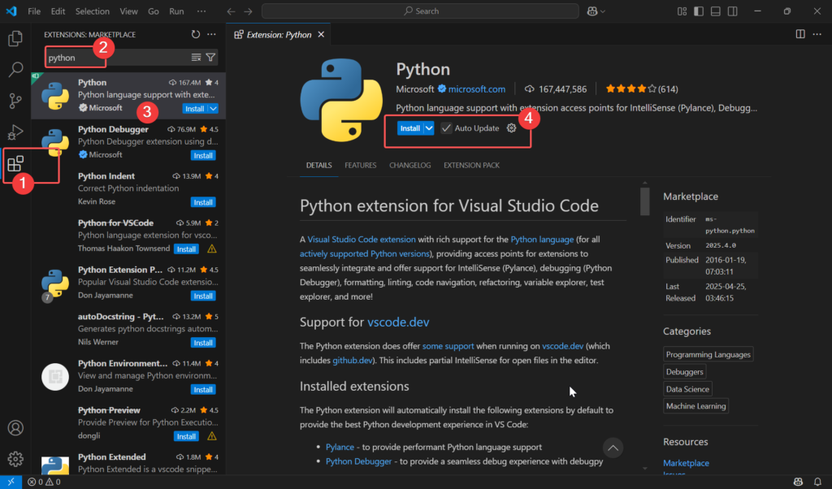
Task: Install Python from the details page
Action: pyautogui.click(x=409, y=128)
